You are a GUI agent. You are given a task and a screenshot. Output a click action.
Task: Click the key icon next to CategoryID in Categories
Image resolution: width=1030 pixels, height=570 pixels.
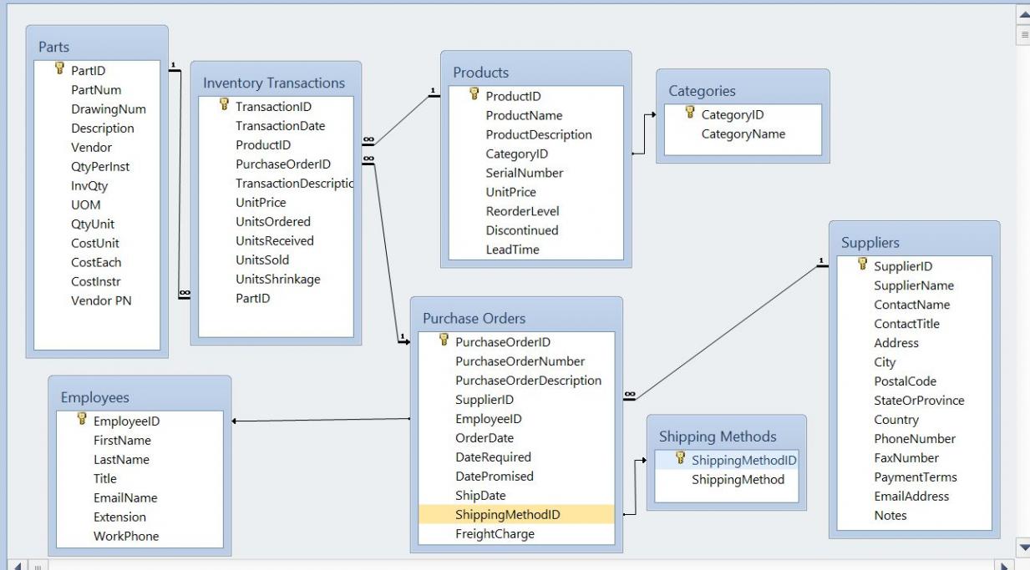pos(690,113)
